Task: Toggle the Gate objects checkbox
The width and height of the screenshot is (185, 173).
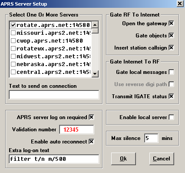Action: point(172,36)
